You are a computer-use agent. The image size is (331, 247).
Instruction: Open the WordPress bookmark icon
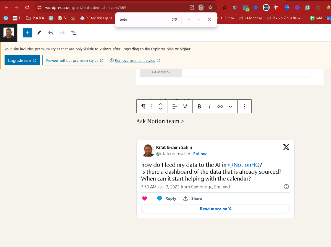coord(6,18)
